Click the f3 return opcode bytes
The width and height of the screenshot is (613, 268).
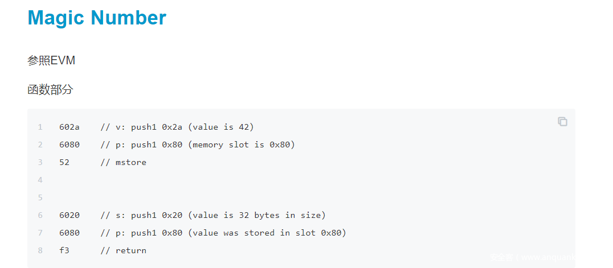[x=64, y=250]
